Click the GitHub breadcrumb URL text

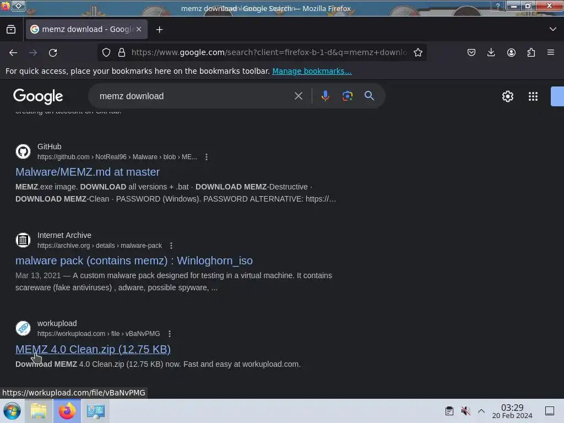(x=117, y=157)
